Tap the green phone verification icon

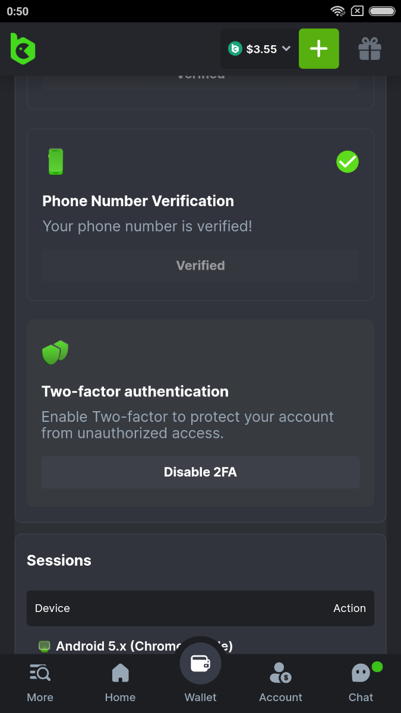55,162
